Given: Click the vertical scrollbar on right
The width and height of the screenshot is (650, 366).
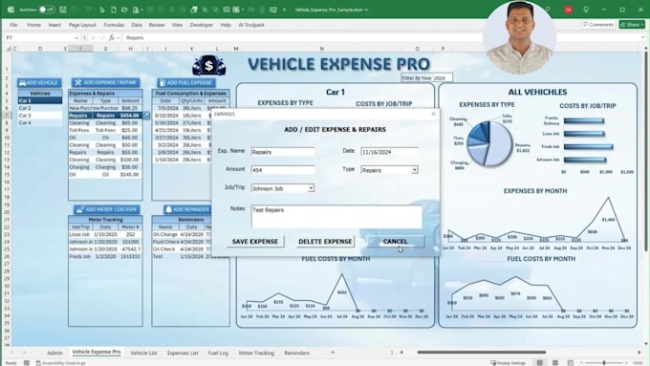Looking at the screenshot, I should pos(645,151).
